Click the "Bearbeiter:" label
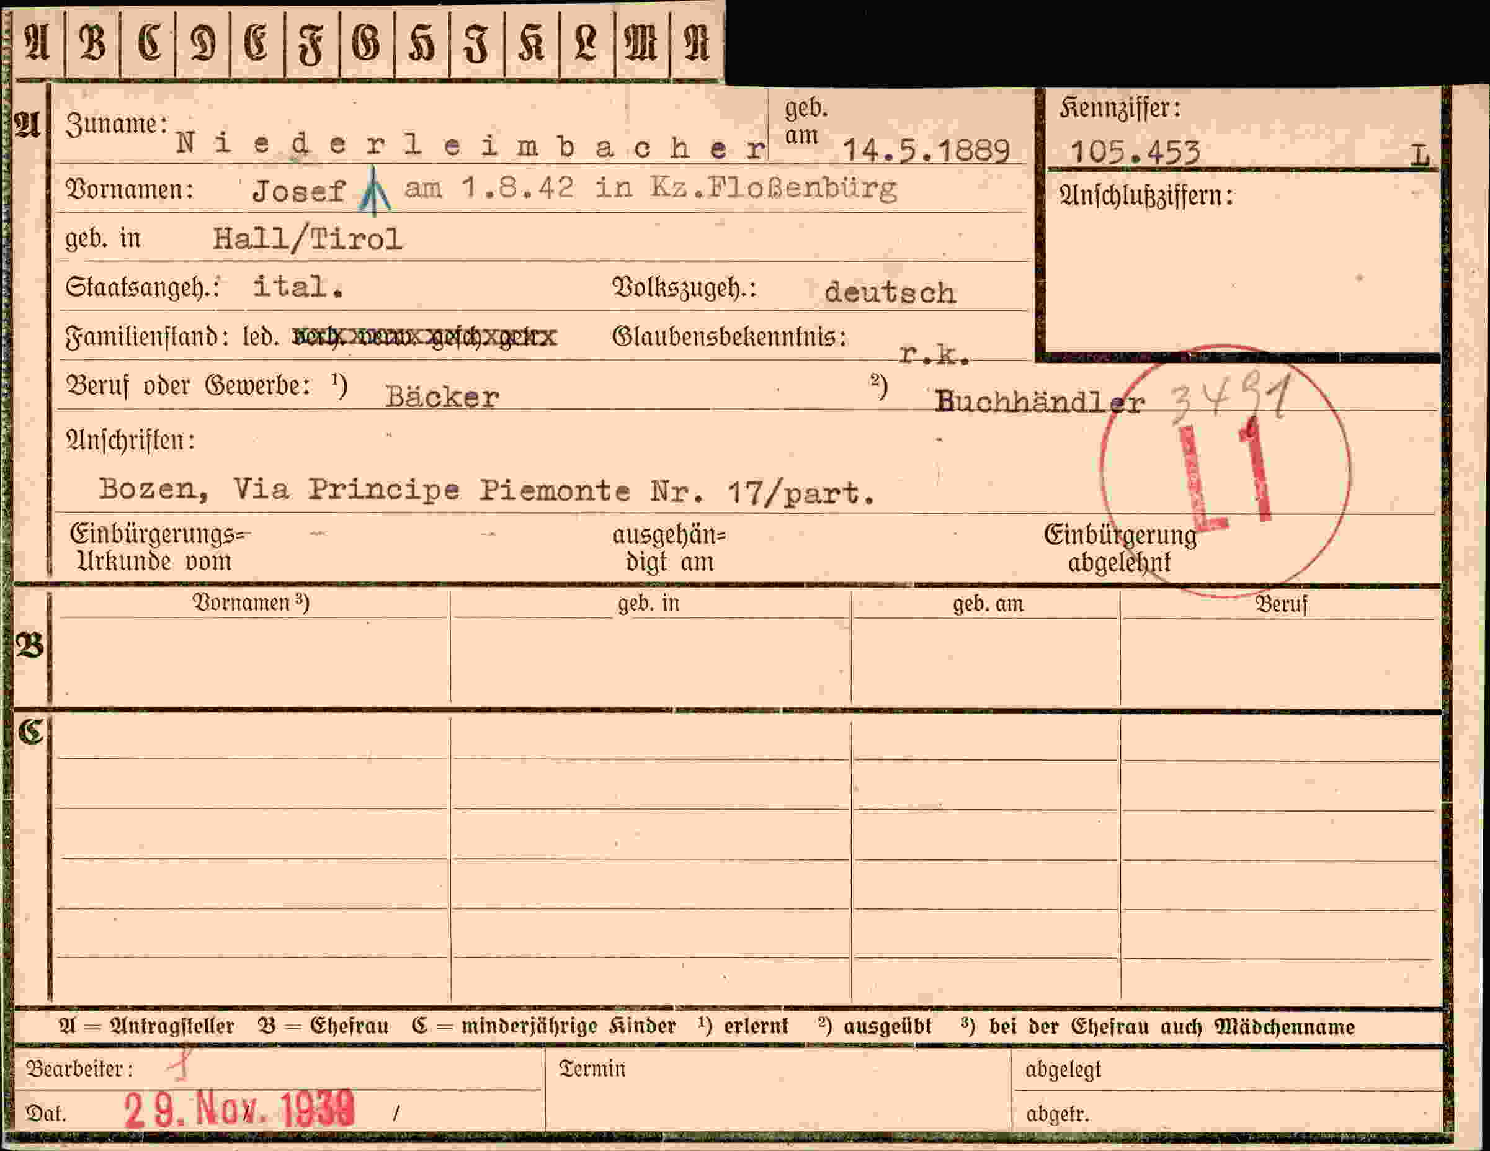Screen dimensions: 1490x1151 (79, 1068)
